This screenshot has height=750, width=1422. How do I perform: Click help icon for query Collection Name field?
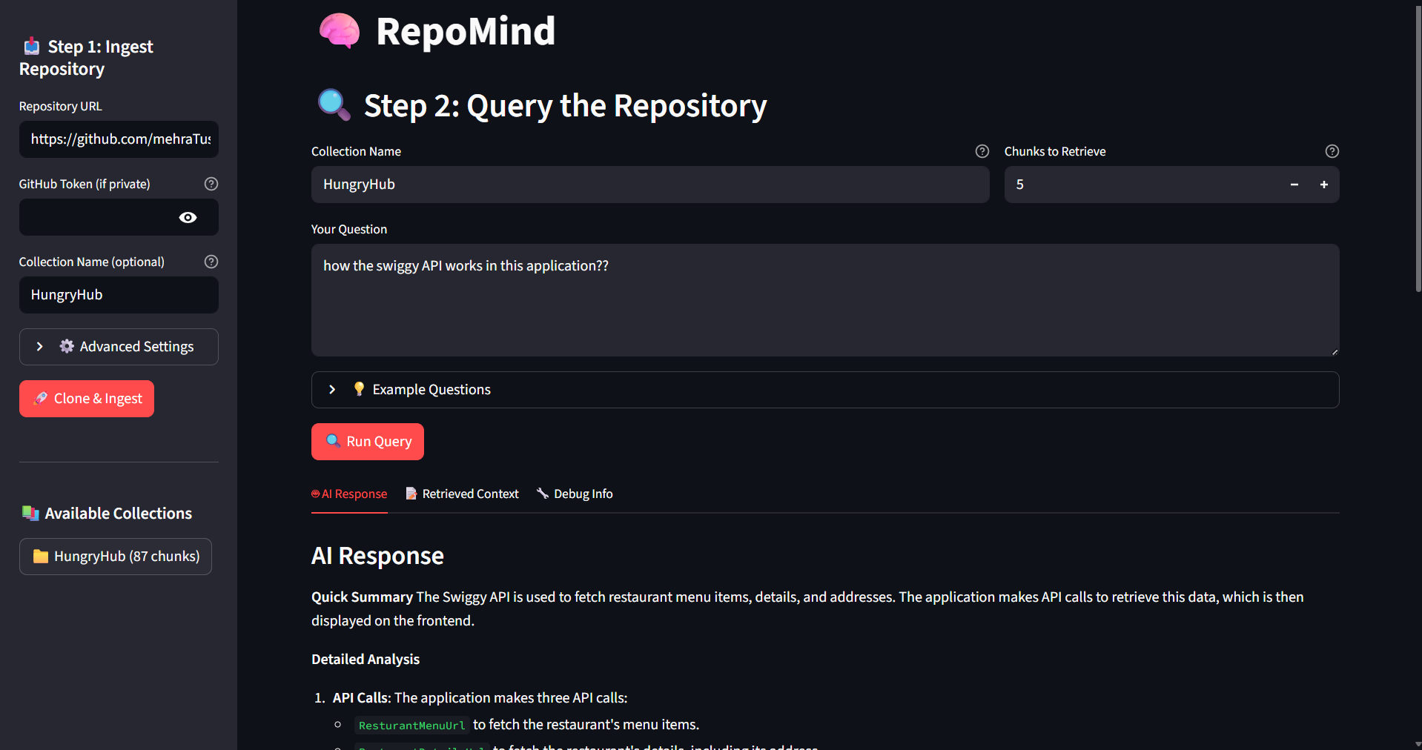tap(982, 151)
